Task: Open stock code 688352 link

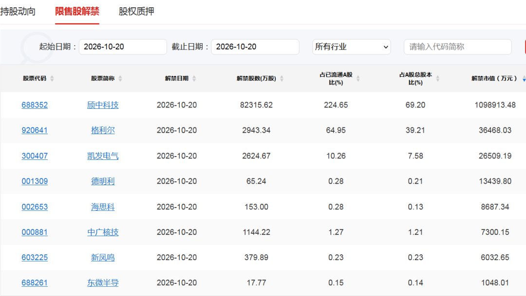Action: (x=35, y=105)
